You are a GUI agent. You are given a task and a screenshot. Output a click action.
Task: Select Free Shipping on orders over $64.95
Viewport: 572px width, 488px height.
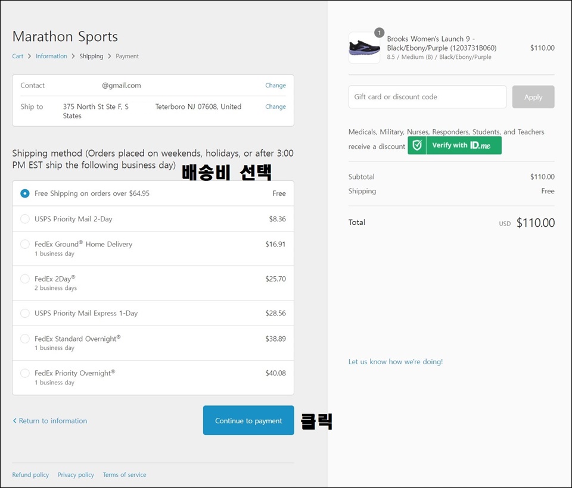click(x=25, y=193)
